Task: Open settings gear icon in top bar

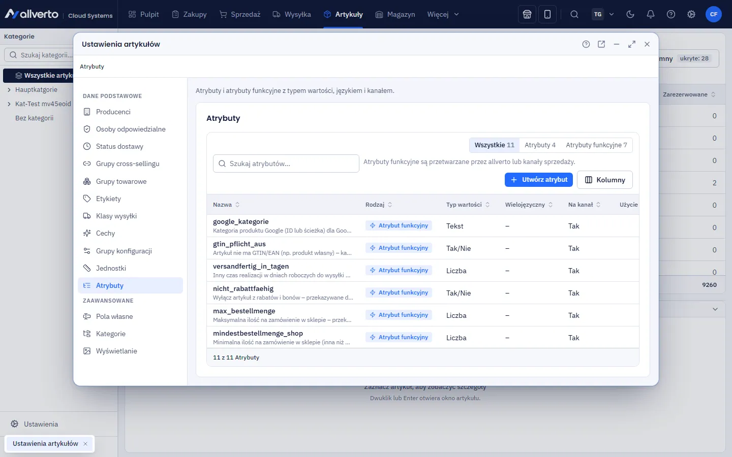Action: [x=691, y=14]
